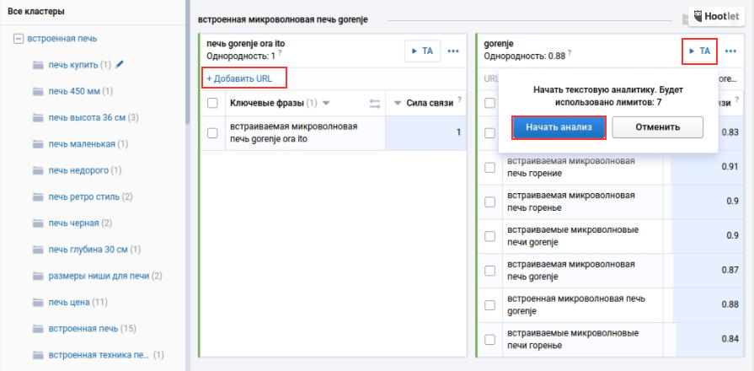Click the folder icon of 'печь недорого'

pos(39,171)
